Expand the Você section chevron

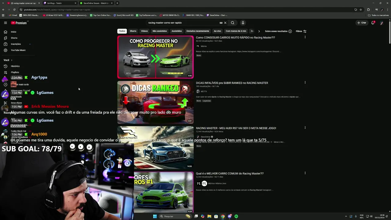click(12, 60)
